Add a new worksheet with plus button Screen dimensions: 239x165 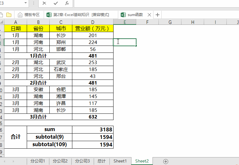[166, 161]
